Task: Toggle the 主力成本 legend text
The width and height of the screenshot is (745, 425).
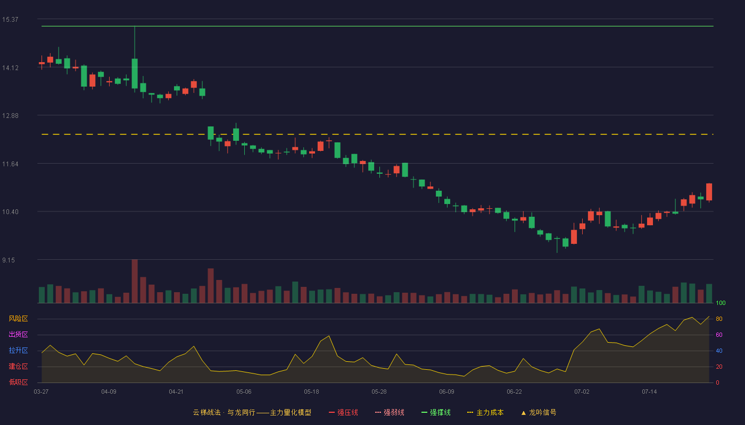Action: (490, 412)
